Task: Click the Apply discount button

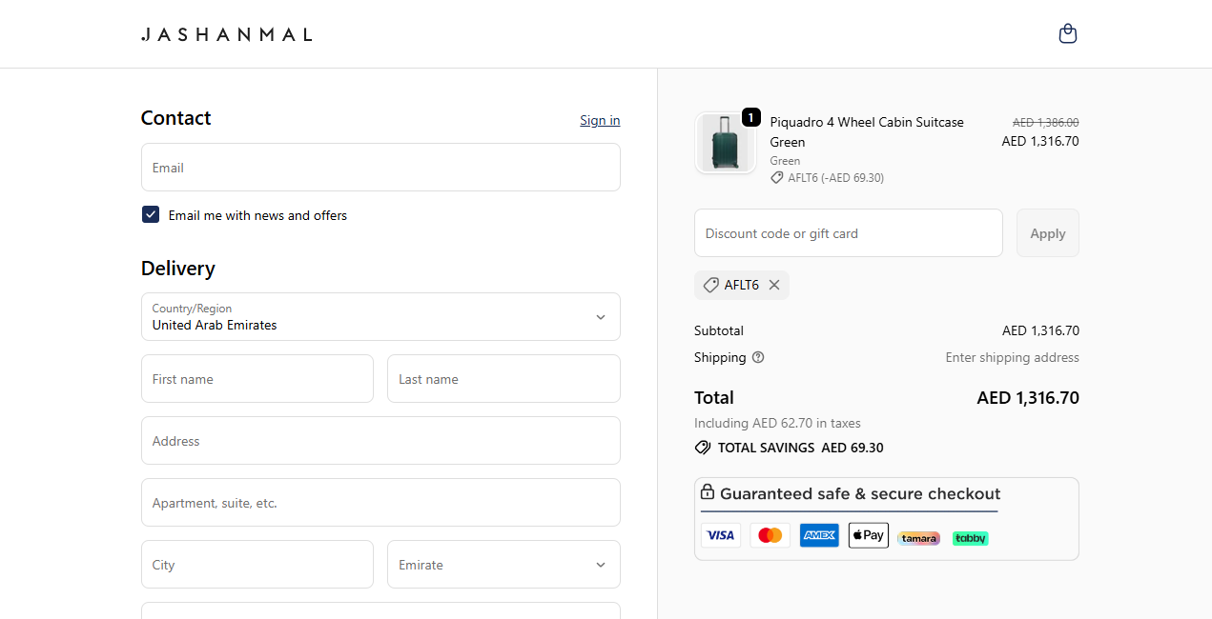Action: point(1047,232)
